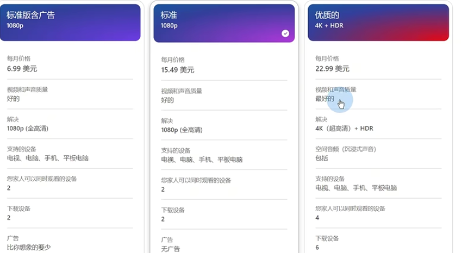The image size is (461, 253).
Task: Click 支持的设备 list in ad-supported plan
Action: 48,158
